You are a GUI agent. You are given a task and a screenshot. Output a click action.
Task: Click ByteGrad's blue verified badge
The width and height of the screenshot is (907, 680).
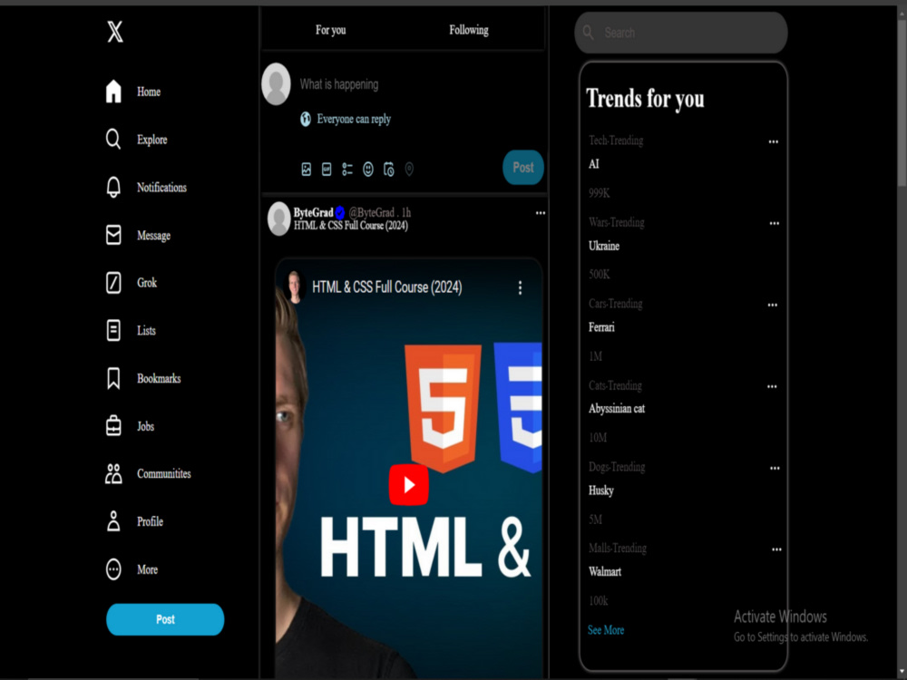[x=340, y=212]
